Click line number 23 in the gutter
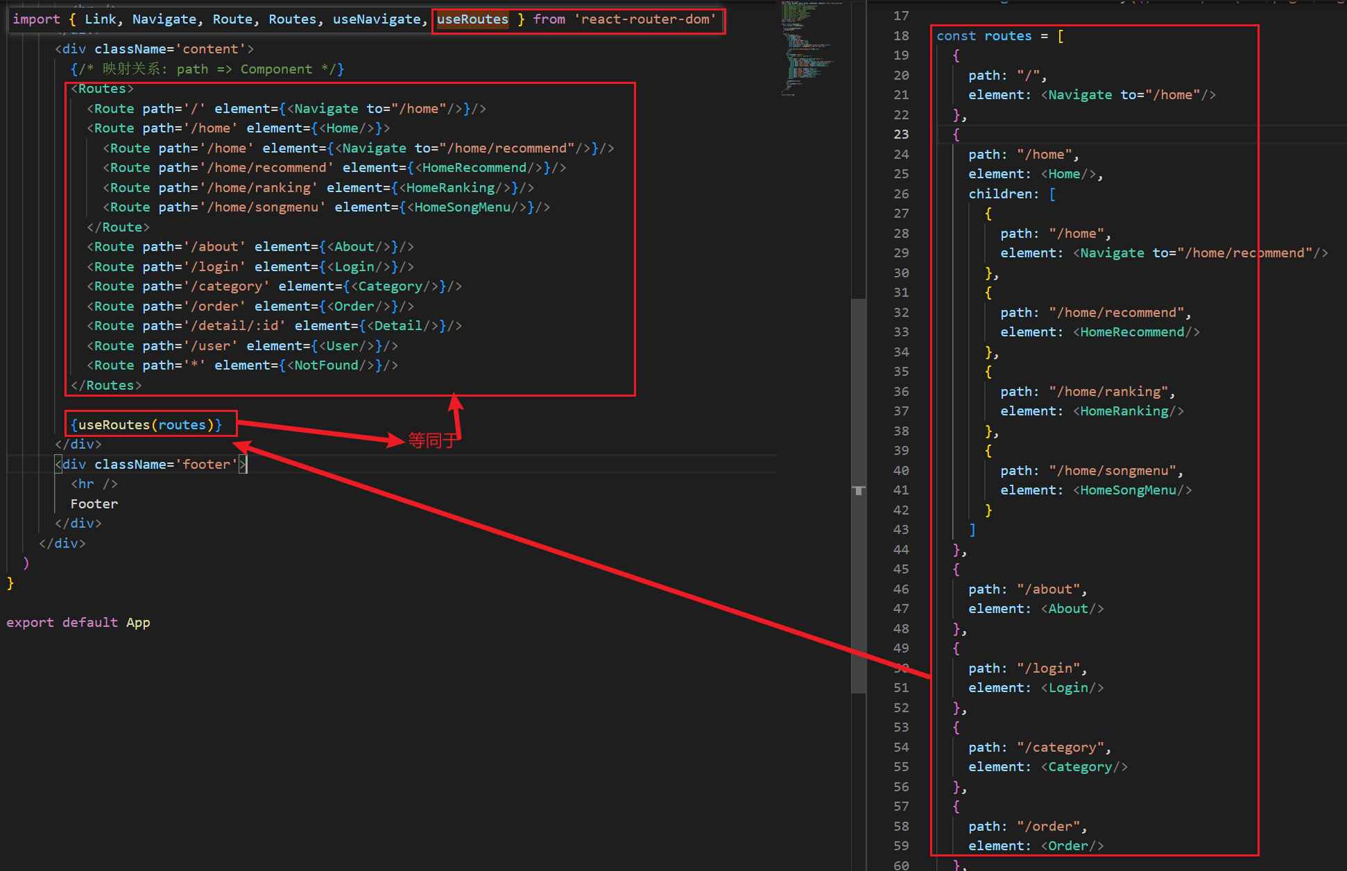This screenshot has height=871, width=1347. coord(901,135)
